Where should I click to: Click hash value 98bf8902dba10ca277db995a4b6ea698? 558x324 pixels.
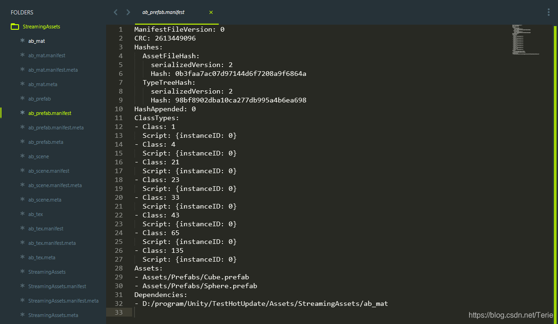(x=241, y=100)
